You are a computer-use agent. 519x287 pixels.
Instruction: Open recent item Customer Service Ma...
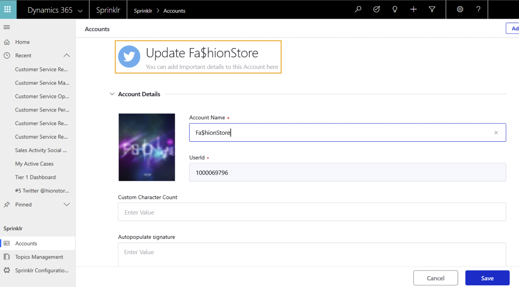(x=42, y=83)
